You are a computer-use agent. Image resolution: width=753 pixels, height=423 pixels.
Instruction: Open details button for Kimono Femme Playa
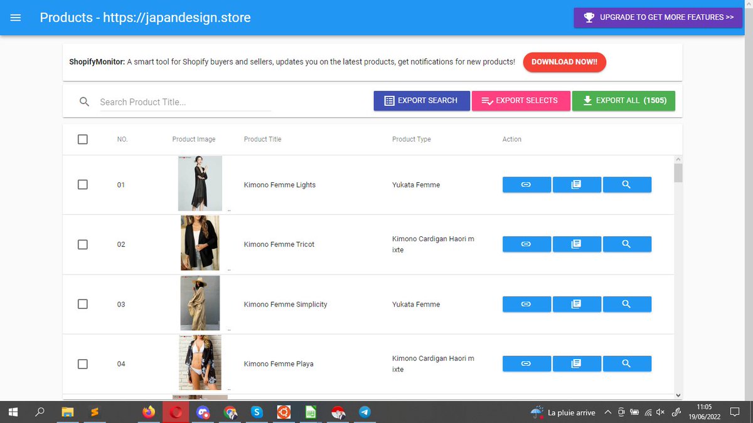click(577, 363)
